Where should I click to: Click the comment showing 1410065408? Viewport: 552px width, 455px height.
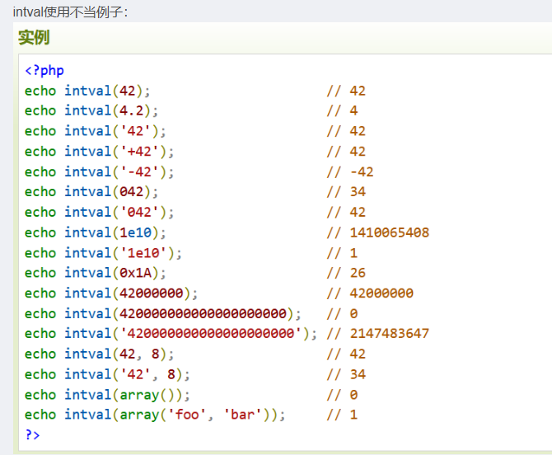(377, 232)
